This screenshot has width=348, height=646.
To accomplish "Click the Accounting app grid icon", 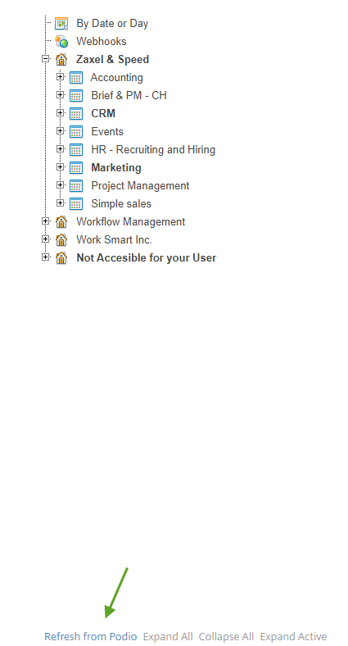I will coord(76,77).
